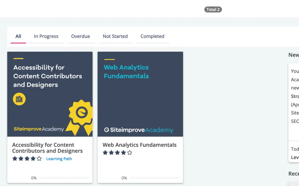This screenshot has height=186, width=299.
Task: Click Siteimprove Academy text on Accessibility thumbnail
Action: [x=39, y=129]
